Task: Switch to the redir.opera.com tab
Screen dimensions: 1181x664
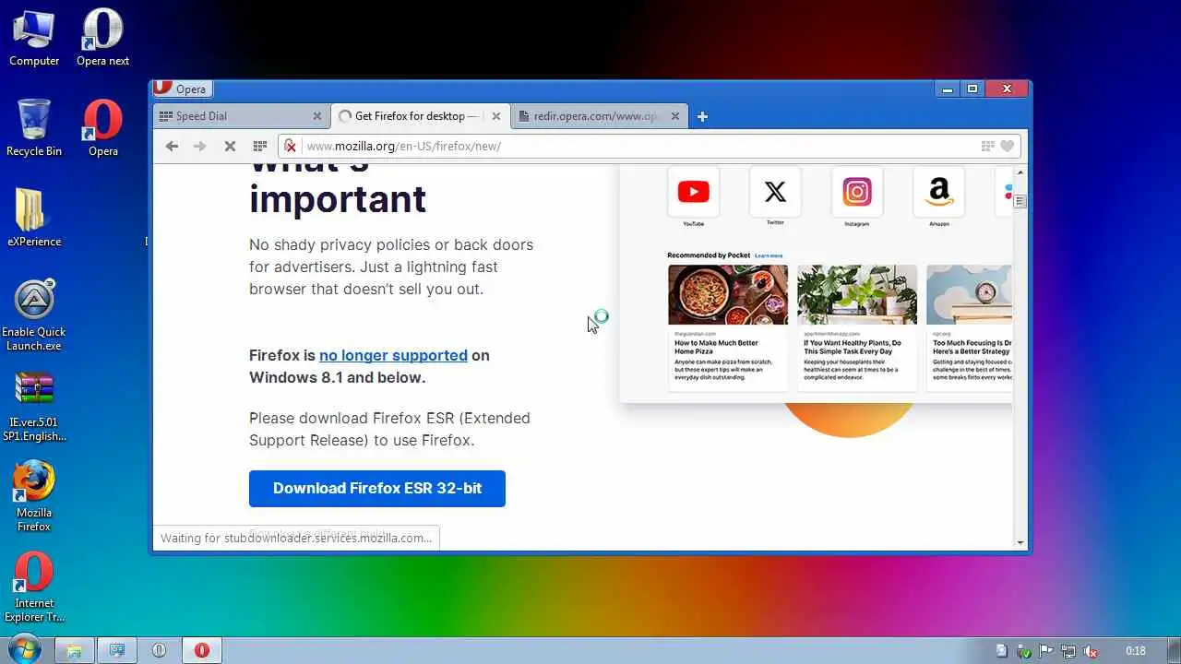Action: pos(598,116)
